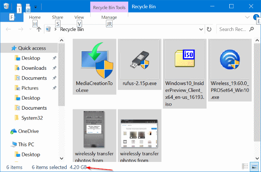Click pin icon next to pinned Desktop
Viewport: 261px width, 172px height.
click(54, 58)
